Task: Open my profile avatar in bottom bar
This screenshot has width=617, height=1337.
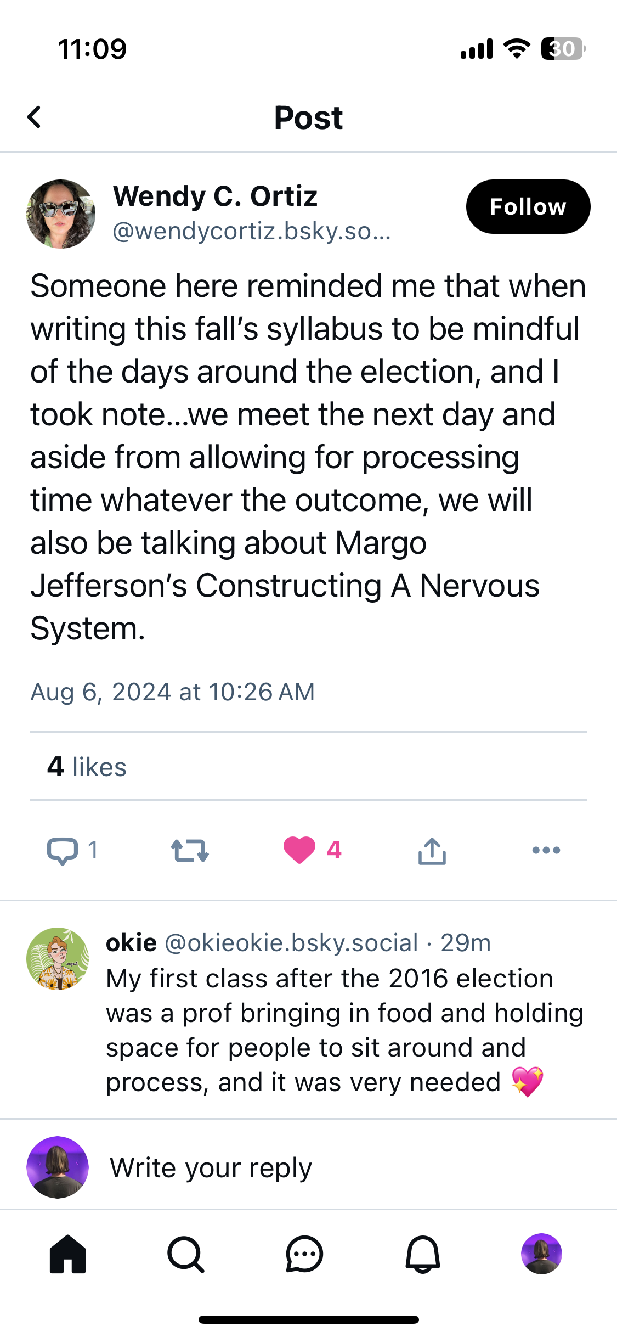Action: 541,1254
